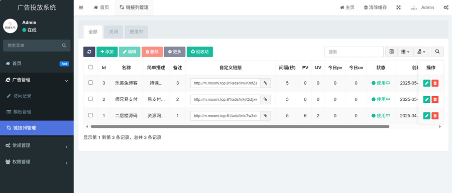Expand the 权限管理 sidebar menu
This screenshot has height=193, width=452.
37,162
